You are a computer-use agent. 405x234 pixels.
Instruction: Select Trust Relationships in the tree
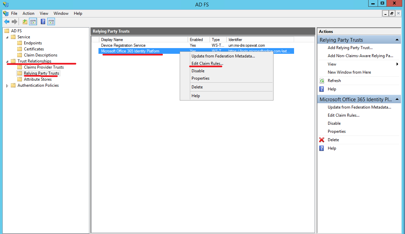point(34,61)
